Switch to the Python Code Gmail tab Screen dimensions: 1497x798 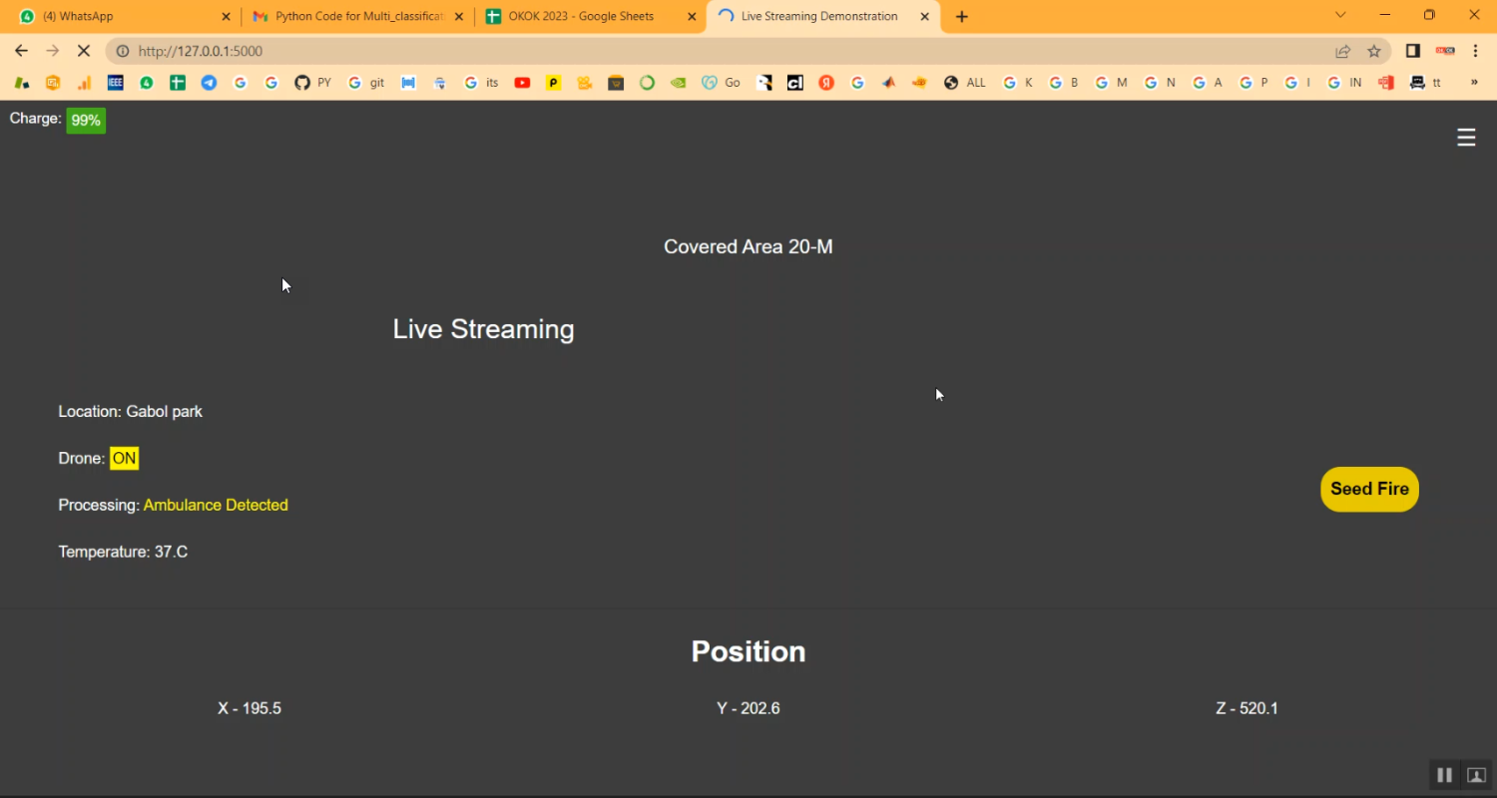click(357, 17)
